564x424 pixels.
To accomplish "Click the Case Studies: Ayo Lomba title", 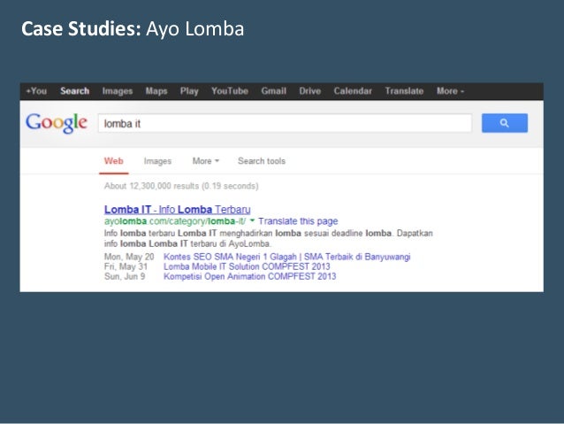I will click(133, 29).
